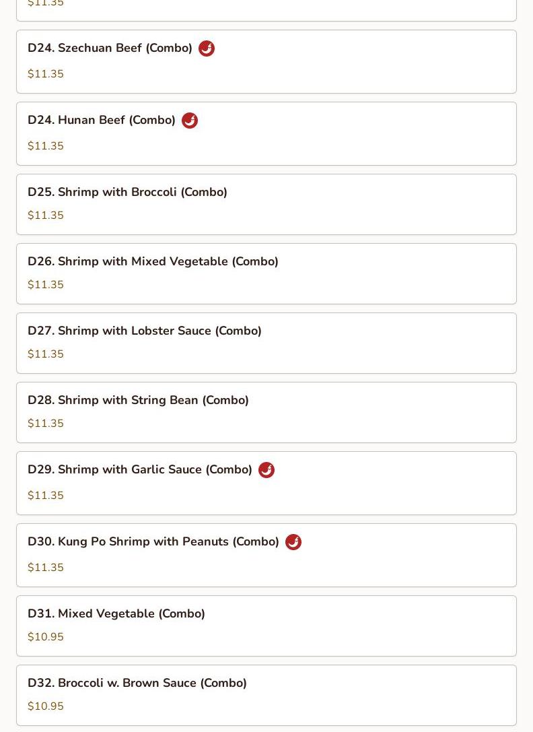This screenshot has height=732, width=533.
Task: Click spicy icon on Shrimp with Garlic Sauce
Action: pos(266,470)
